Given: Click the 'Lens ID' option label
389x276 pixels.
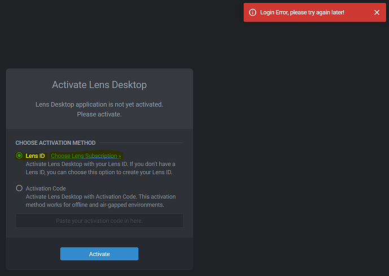Looking at the screenshot, I should click(x=35, y=156).
